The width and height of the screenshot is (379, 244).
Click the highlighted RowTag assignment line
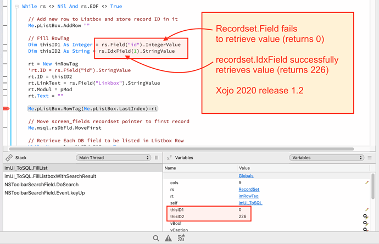click(93, 109)
